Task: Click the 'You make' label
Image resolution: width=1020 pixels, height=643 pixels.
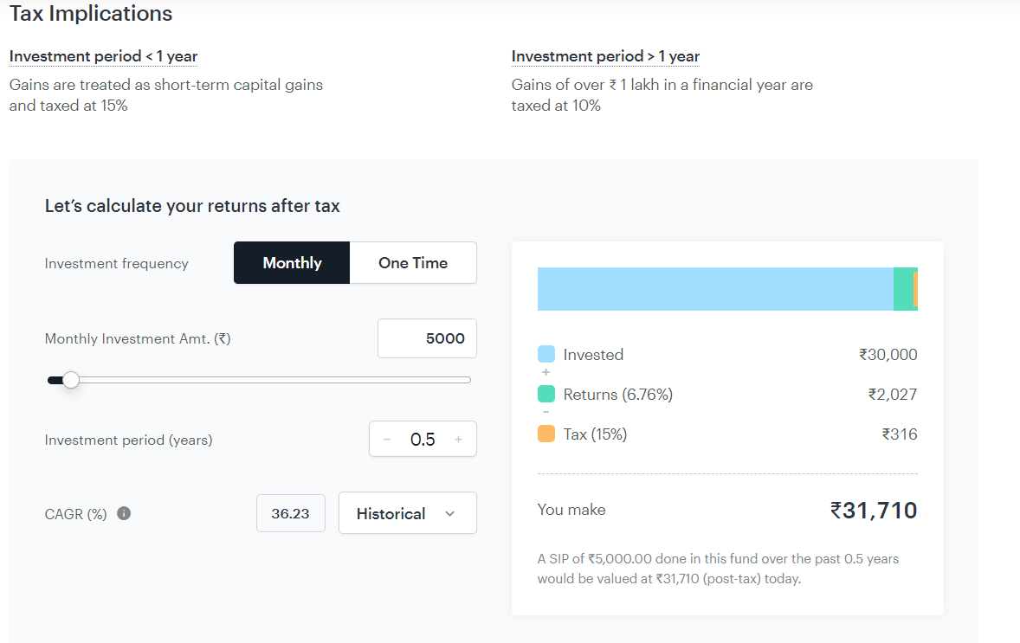Action: pos(571,510)
